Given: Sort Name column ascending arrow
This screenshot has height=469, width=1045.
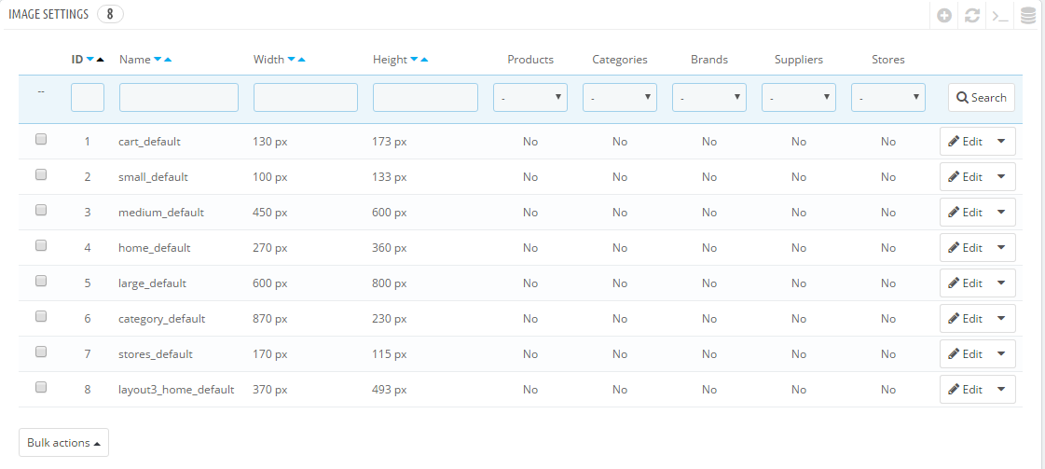Looking at the screenshot, I should (x=168, y=60).
